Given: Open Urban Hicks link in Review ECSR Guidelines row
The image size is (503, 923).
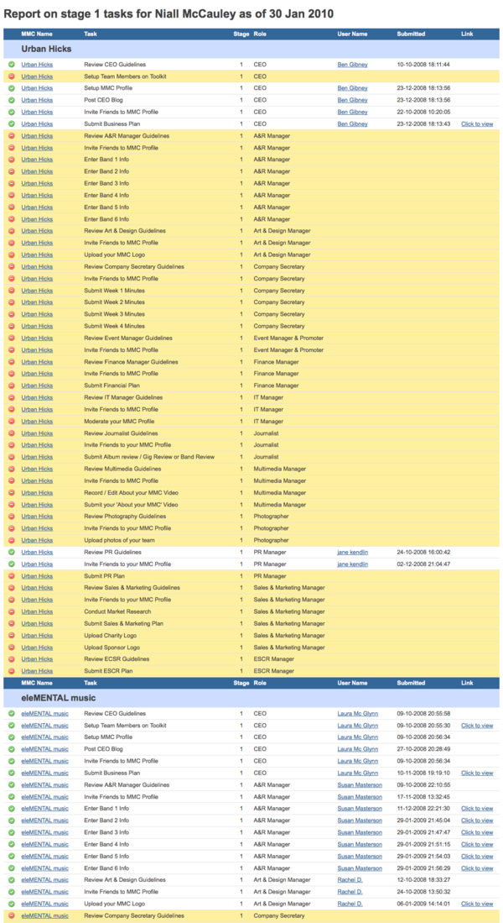Looking at the screenshot, I should [x=37, y=658].
